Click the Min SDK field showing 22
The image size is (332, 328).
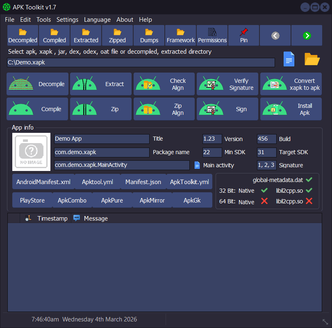(212, 152)
